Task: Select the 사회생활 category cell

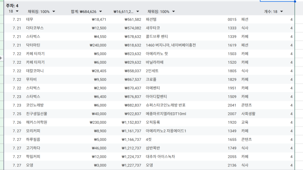Action: point(248,114)
